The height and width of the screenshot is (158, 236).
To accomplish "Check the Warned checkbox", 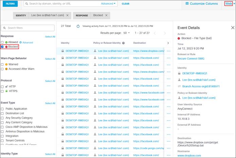I will pos(2,64).
